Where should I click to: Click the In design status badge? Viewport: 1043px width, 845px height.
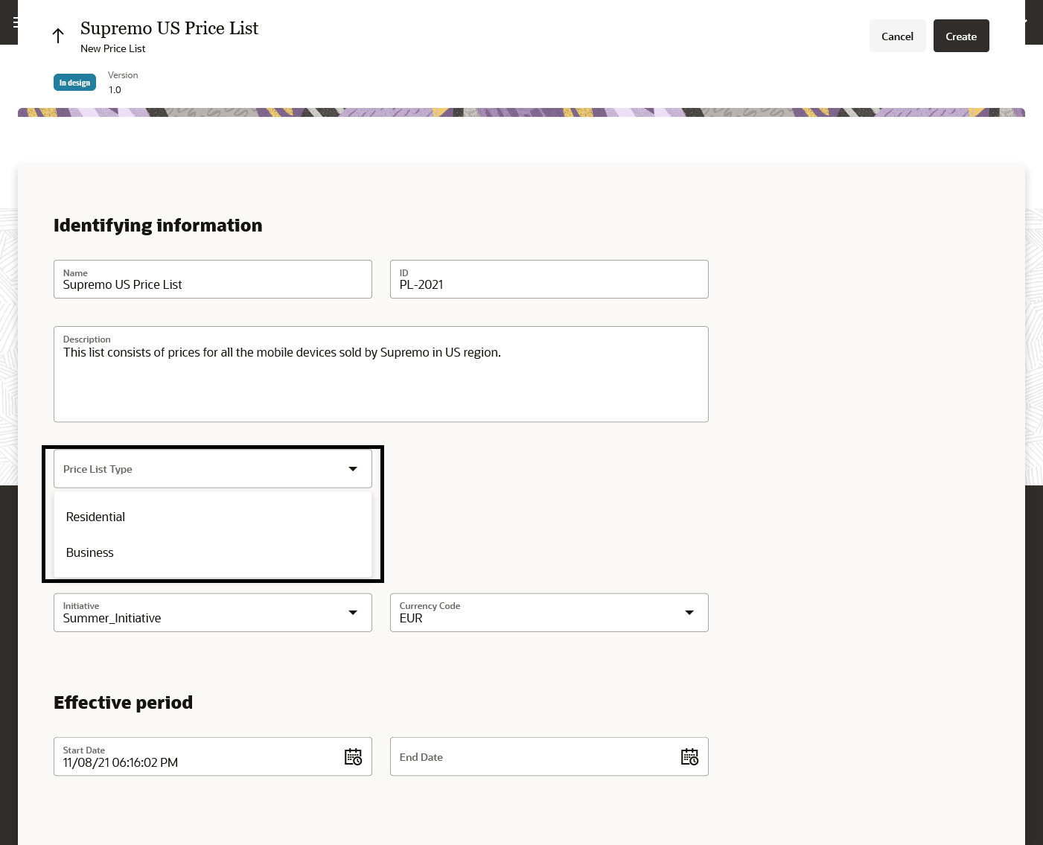tap(74, 82)
